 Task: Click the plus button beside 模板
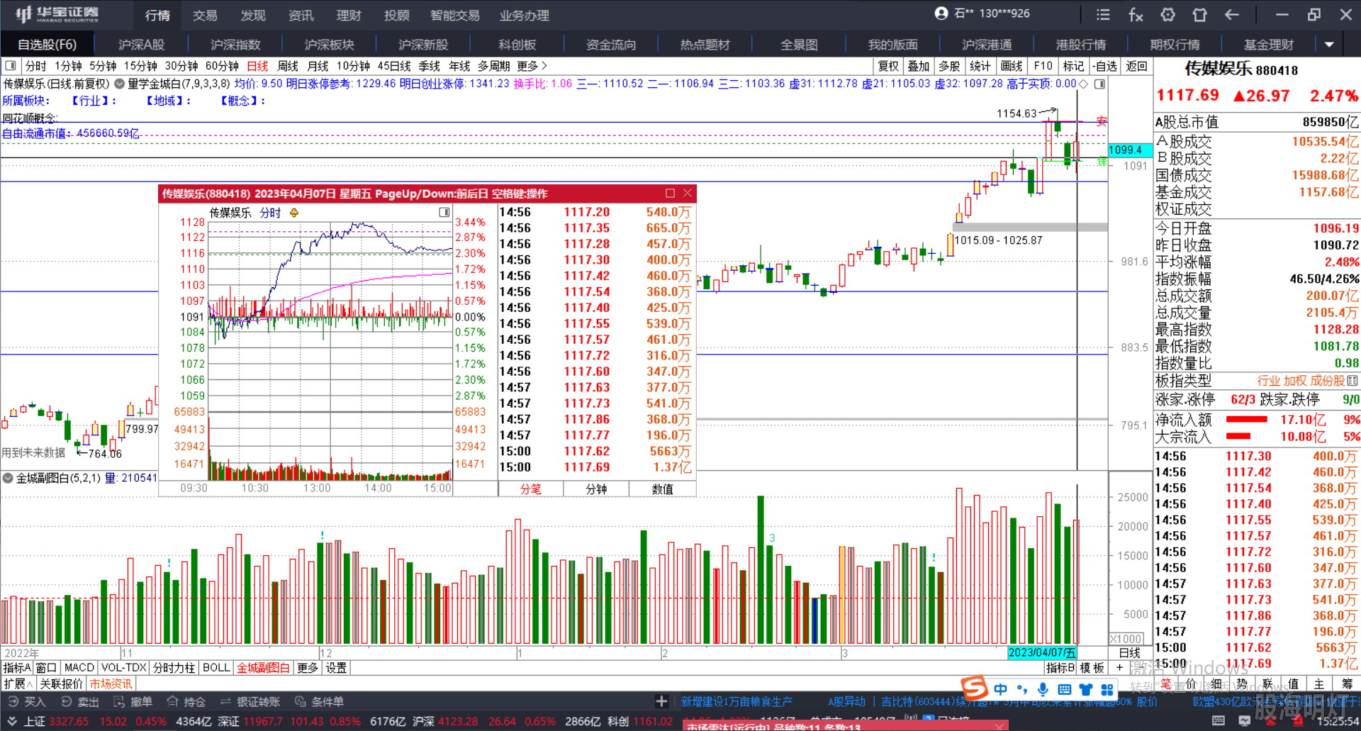pos(1119,668)
